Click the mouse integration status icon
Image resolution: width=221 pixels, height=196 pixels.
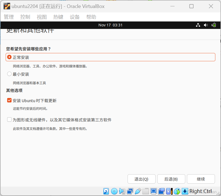coord(177,191)
